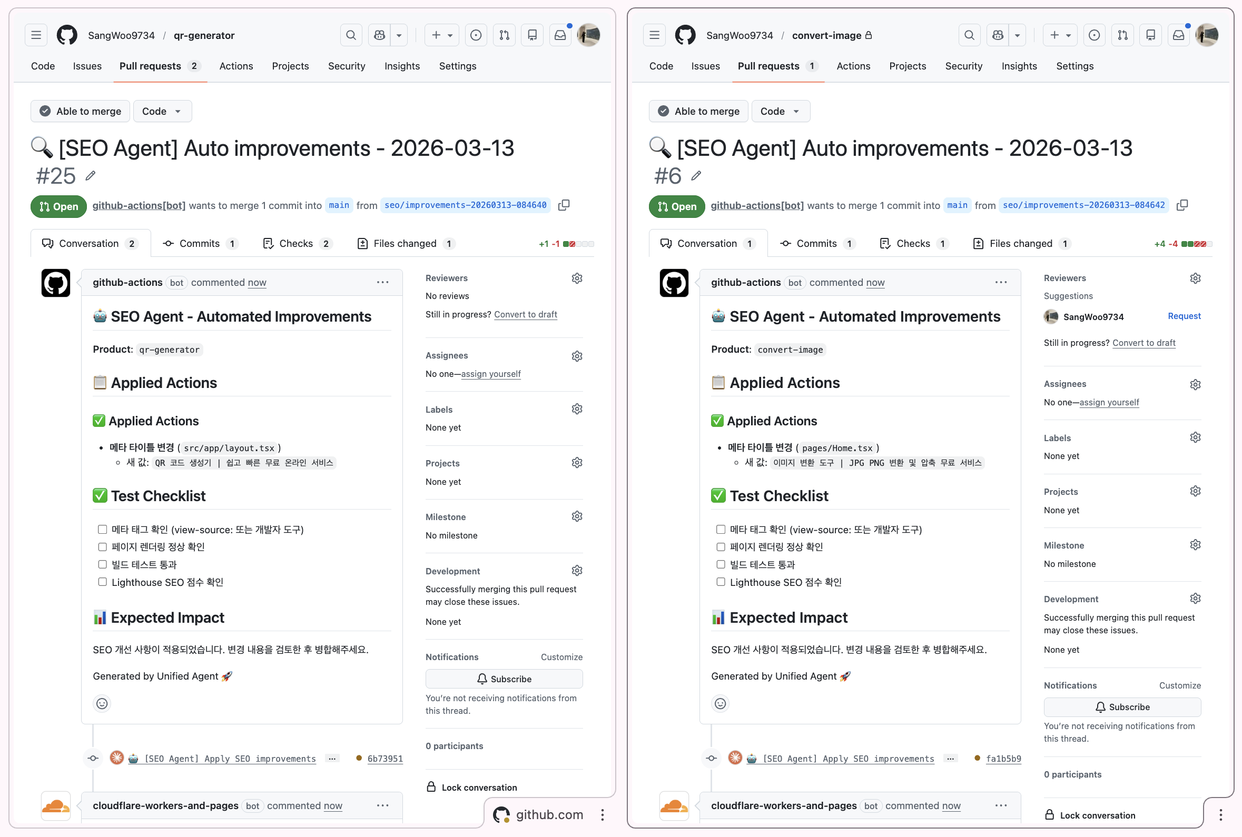This screenshot has height=837, width=1242.
Task: Switch to Files changed tab in qr-generator
Action: 406,243
